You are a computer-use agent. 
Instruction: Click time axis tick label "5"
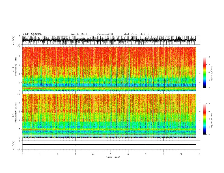click(111, 154)
